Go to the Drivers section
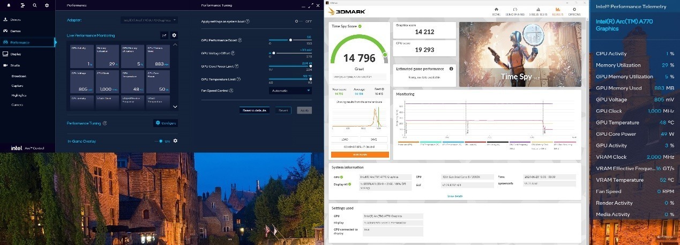Screen dimensions: 680x245 27,19
